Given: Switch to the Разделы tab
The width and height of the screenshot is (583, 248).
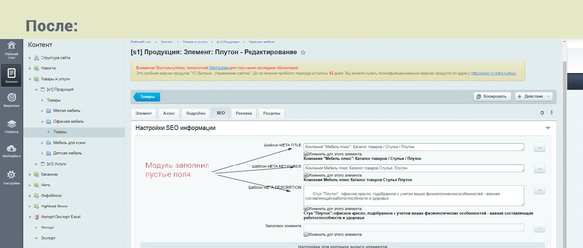Looking at the screenshot, I should (x=272, y=113).
